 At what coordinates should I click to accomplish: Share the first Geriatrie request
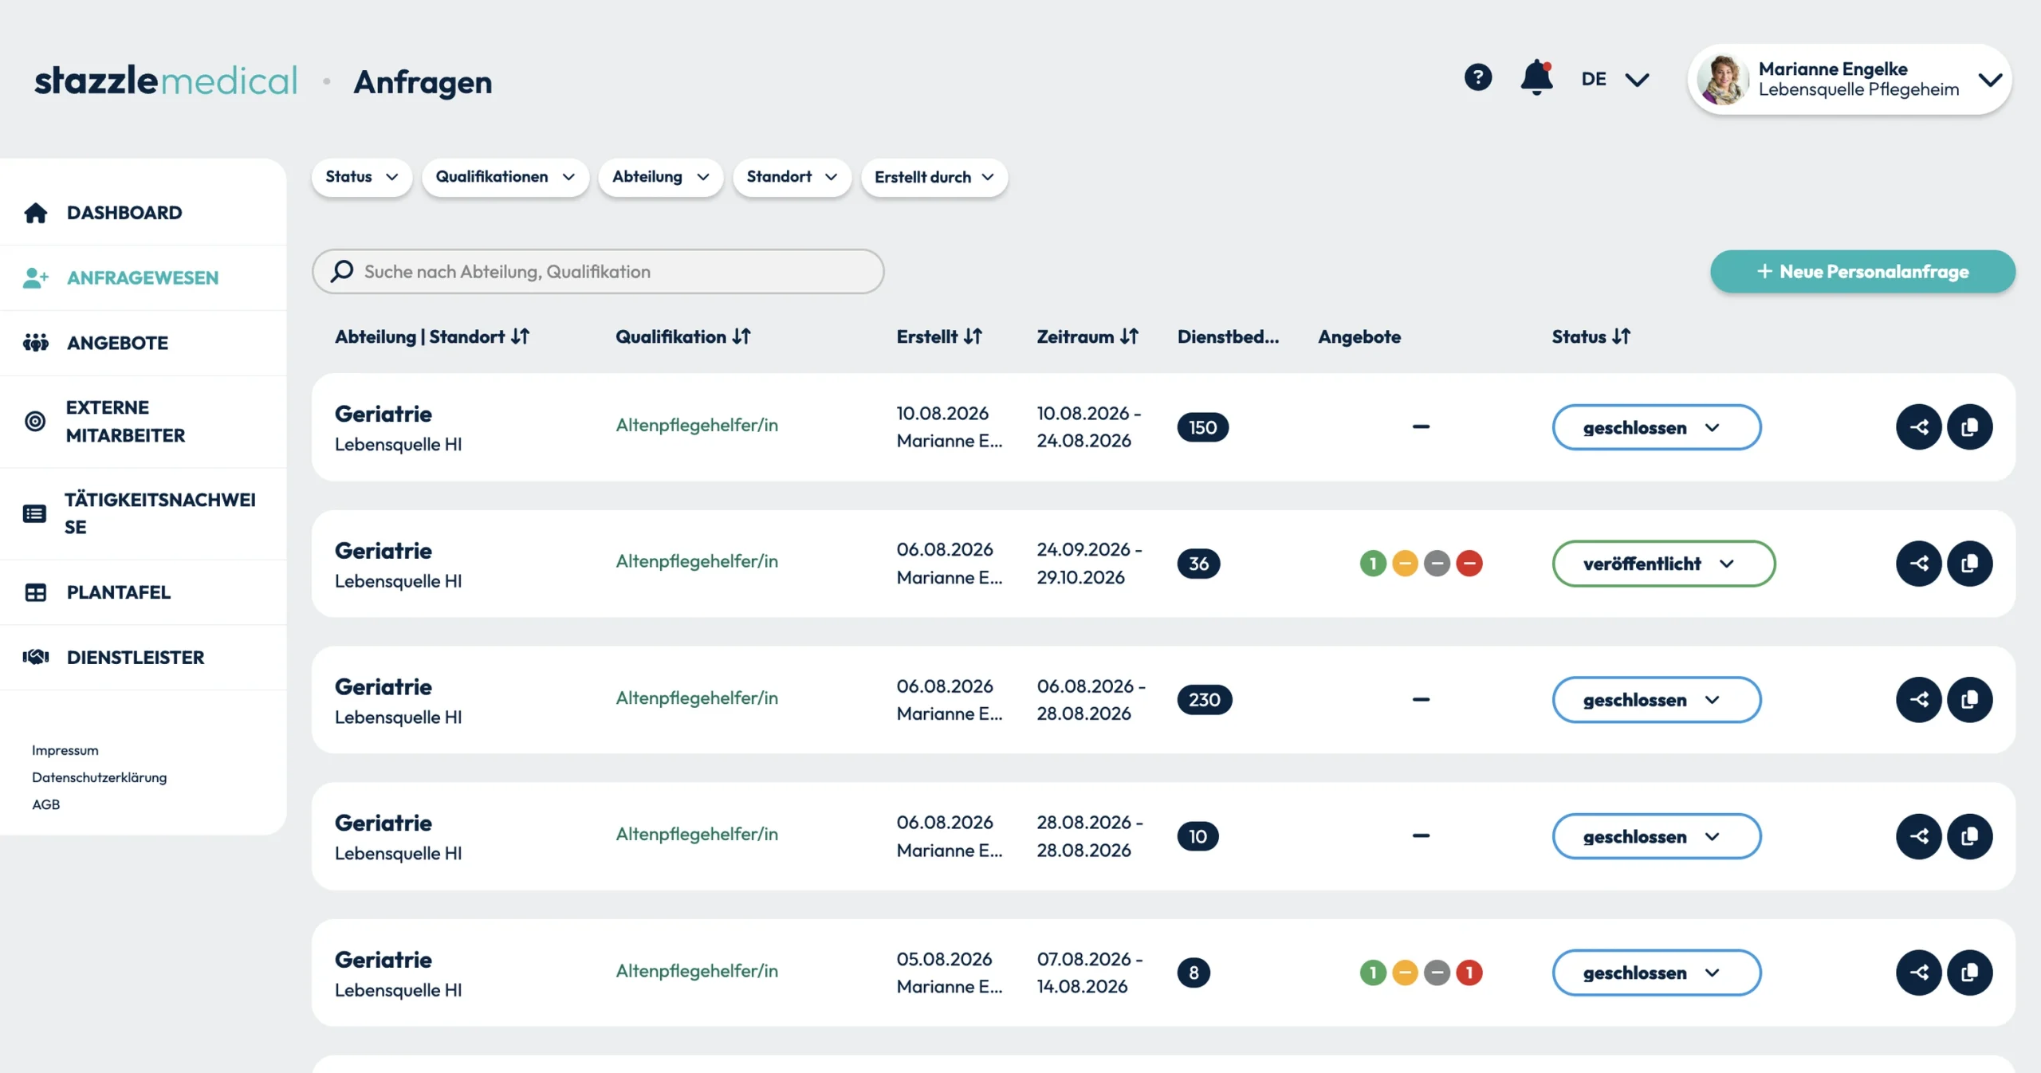click(1918, 427)
